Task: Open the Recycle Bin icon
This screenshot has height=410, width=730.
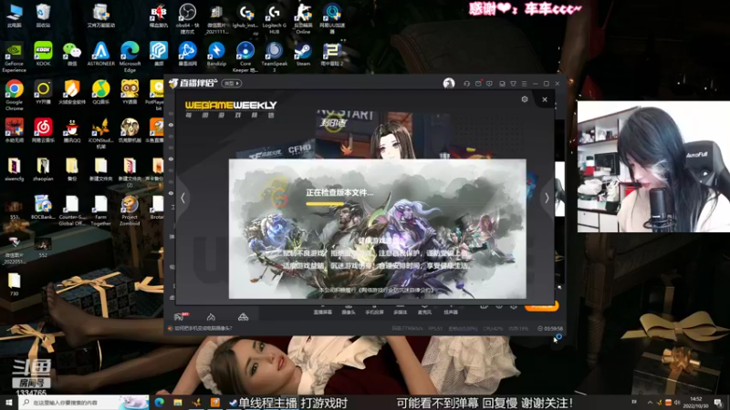Action: coord(43,15)
